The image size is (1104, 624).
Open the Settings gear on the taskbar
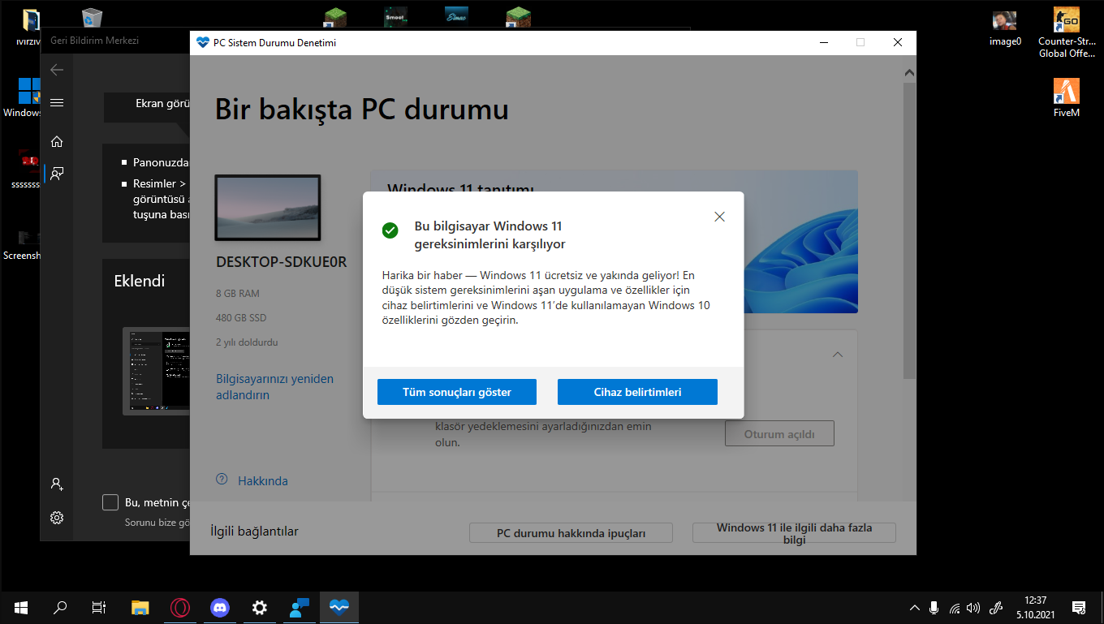click(x=260, y=607)
